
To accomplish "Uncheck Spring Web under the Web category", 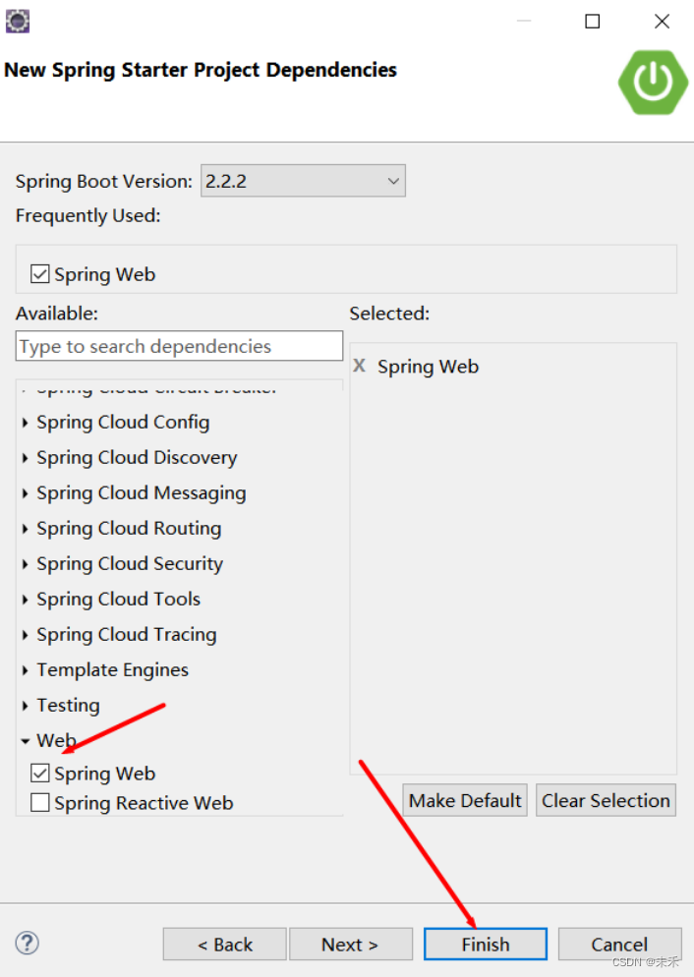I will pos(39,773).
